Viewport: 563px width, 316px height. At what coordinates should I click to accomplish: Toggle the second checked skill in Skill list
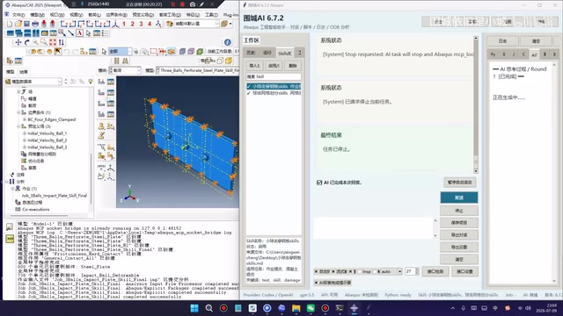pos(249,93)
